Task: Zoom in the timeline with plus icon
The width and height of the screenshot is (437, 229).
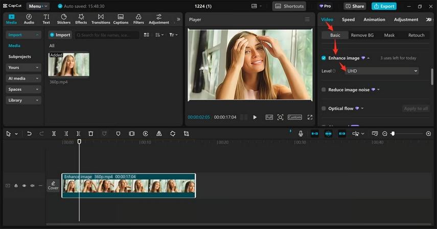Action: 428,134
